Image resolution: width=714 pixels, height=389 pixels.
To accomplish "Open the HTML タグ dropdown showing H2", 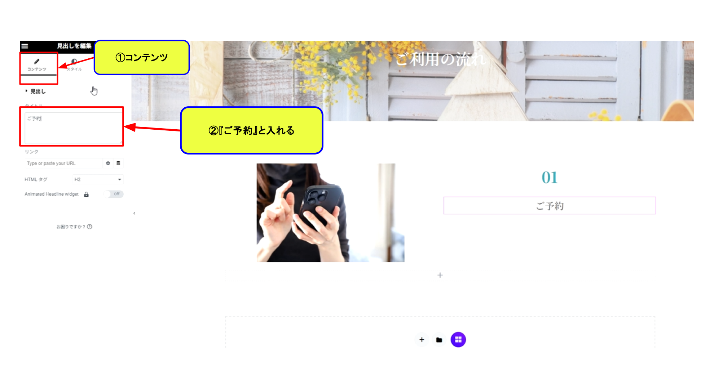I will point(98,179).
